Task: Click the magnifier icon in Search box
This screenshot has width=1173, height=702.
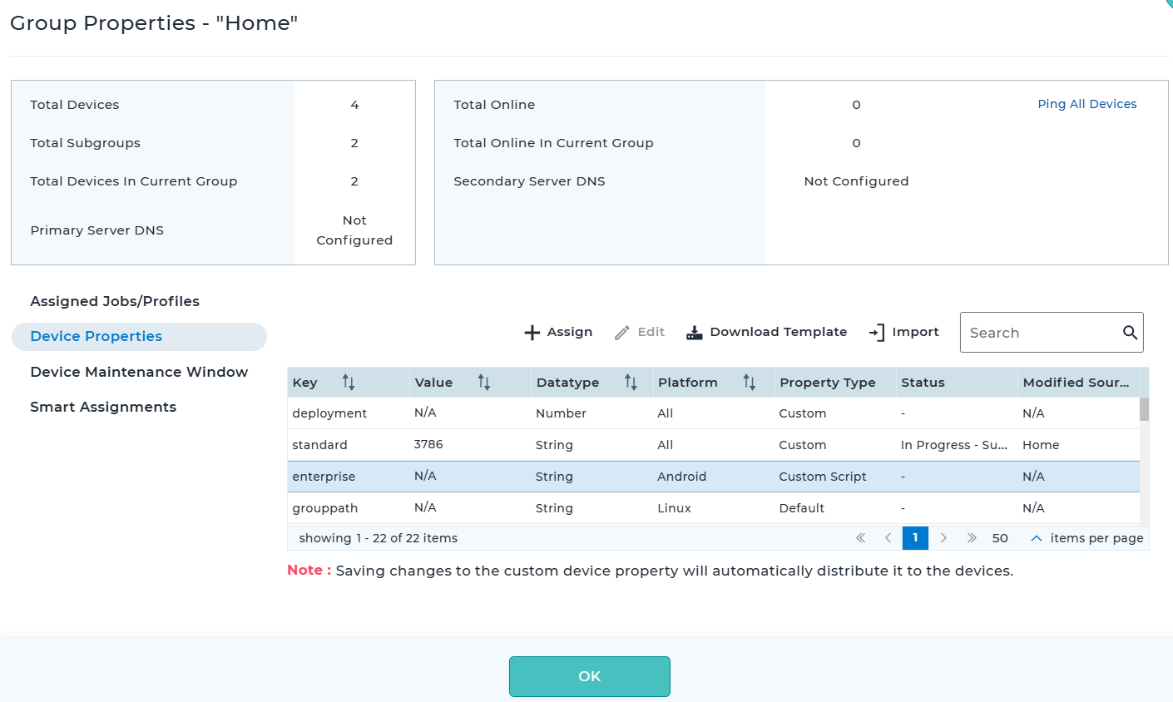Action: coord(1130,333)
